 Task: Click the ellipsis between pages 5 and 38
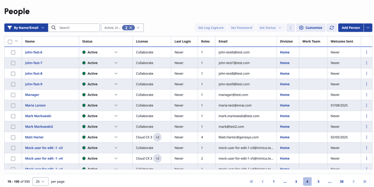(330, 182)
